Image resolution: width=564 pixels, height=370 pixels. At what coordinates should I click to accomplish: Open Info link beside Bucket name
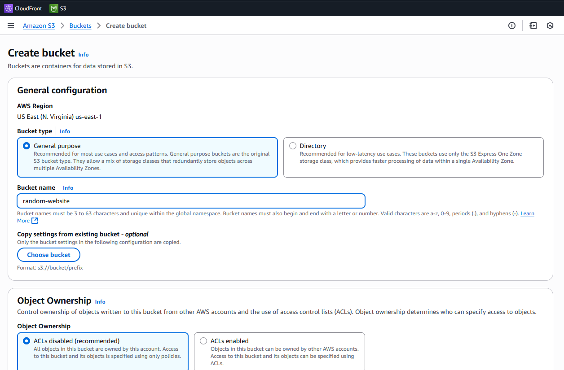pos(68,188)
